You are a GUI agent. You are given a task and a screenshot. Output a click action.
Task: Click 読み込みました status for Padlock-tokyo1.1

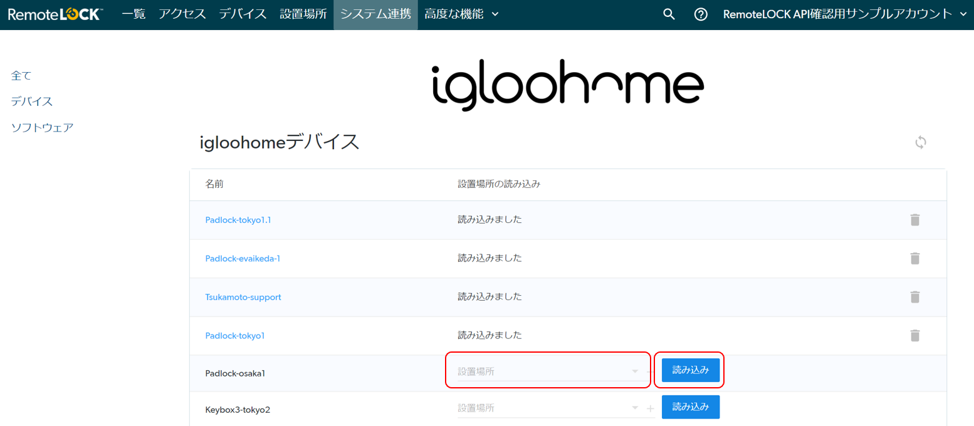click(490, 220)
